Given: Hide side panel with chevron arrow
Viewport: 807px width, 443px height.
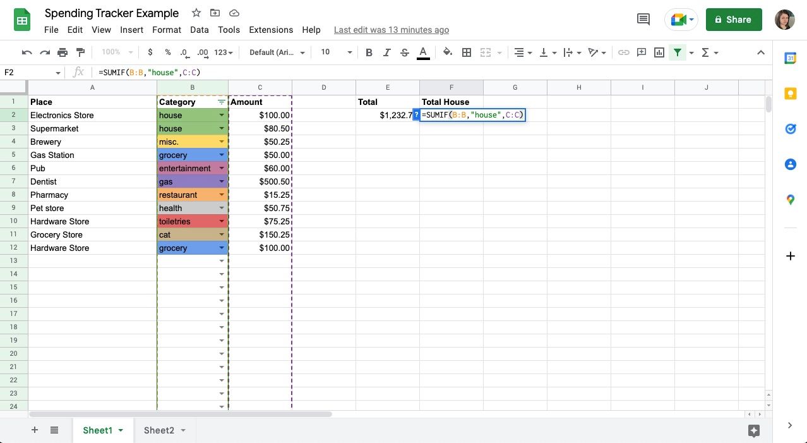Looking at the screenshot, I should click(790, 425).
